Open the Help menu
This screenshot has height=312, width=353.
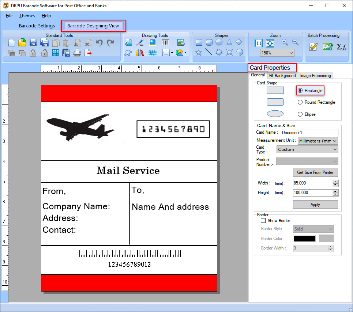tap(46, 16)
